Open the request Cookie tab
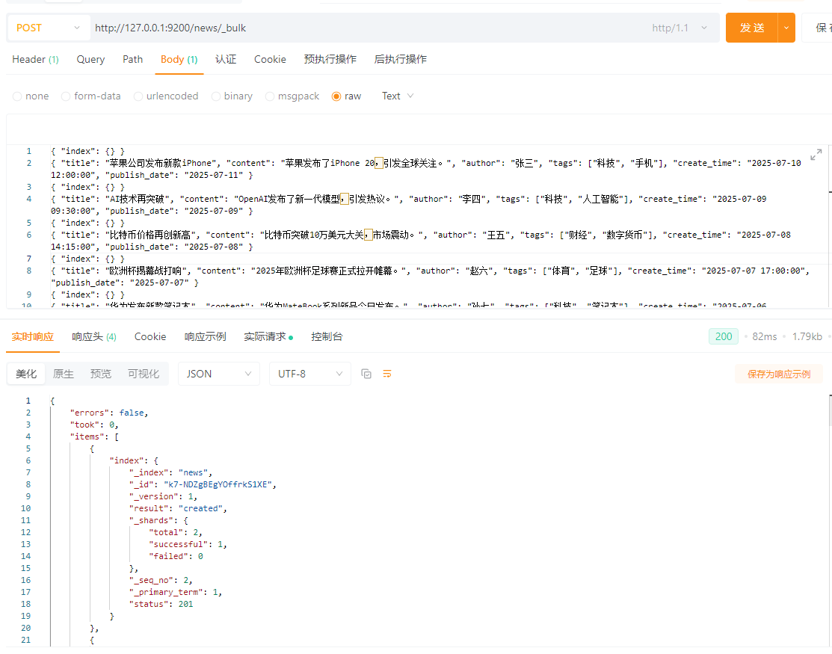This screenshot has height=654, width=832. pos(270,59)
